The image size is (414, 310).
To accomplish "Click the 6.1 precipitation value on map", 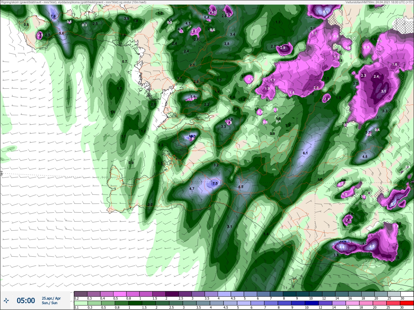I will point(305,153).
